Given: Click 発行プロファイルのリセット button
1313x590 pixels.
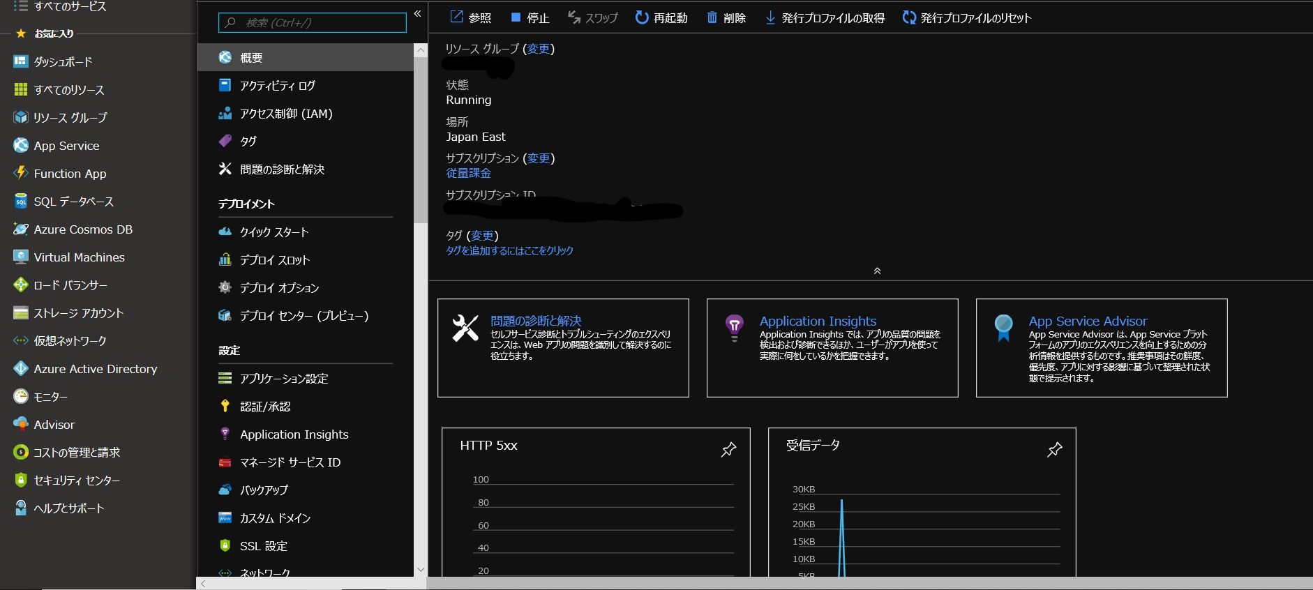Looking at the screenshot, I should (967, 17).
